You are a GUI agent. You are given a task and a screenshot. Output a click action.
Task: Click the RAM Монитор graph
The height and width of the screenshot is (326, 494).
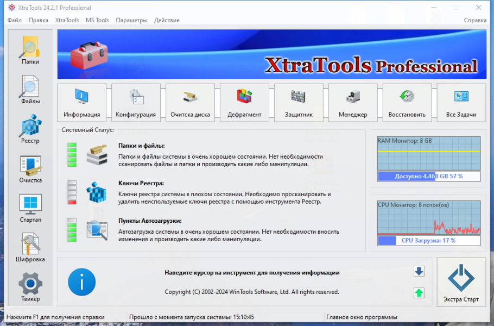[x=429, y=153]
